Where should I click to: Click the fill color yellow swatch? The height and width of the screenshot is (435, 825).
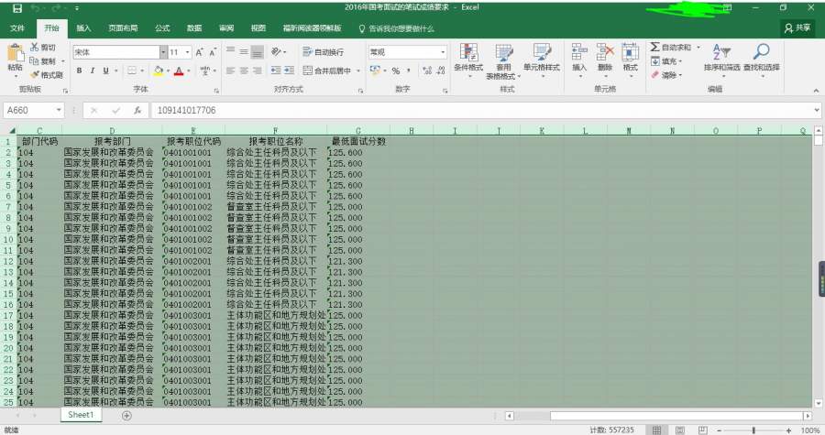pos(159,71)
